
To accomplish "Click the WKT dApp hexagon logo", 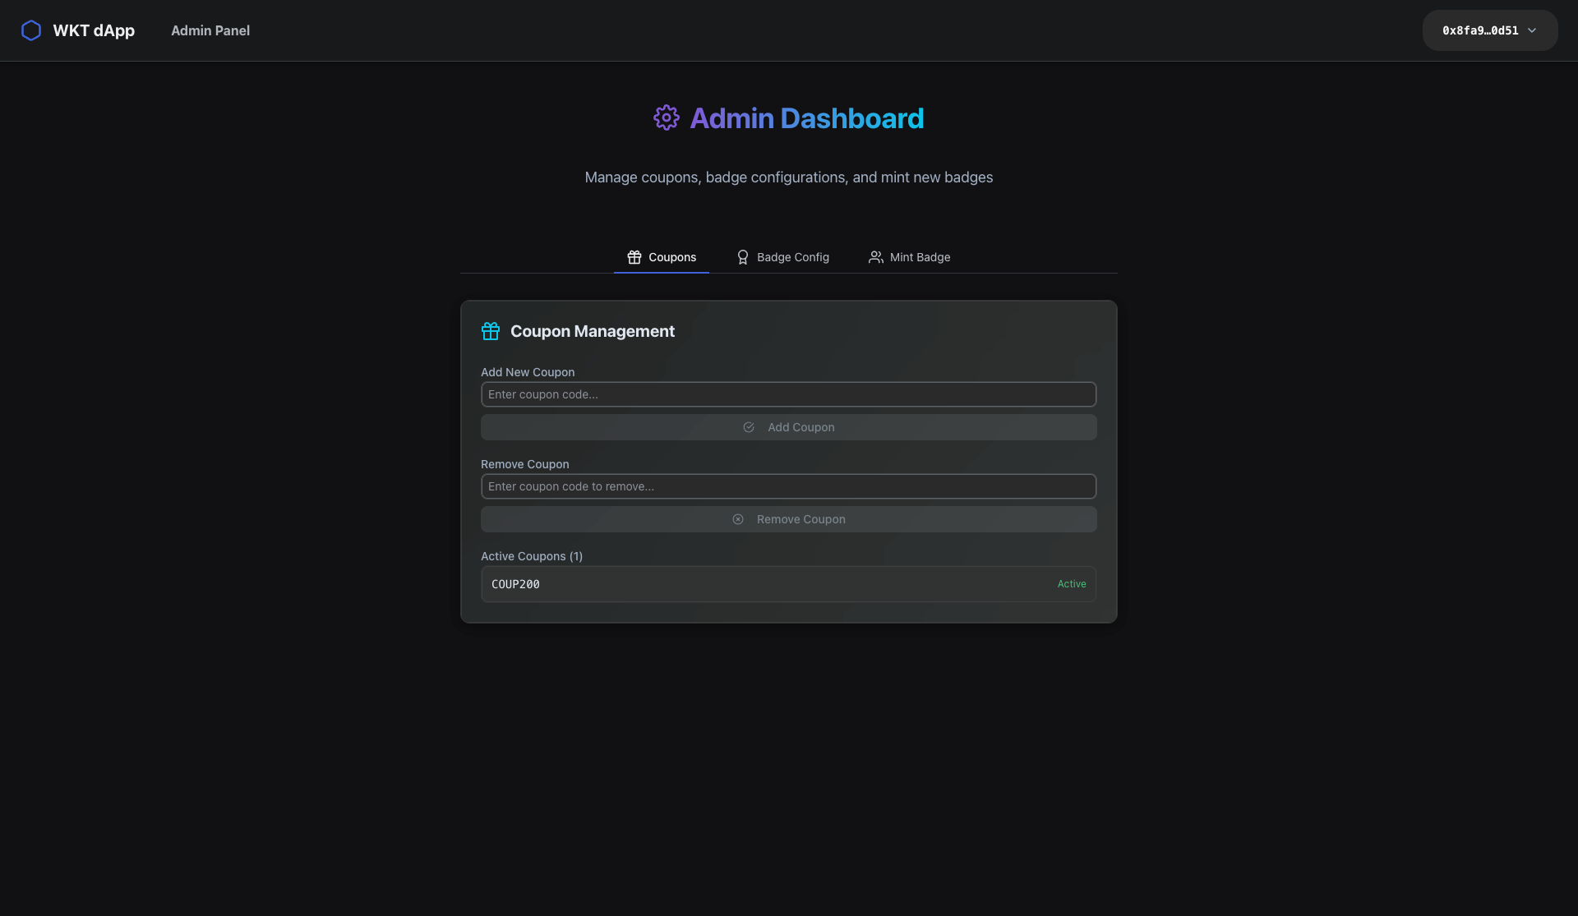I will [30, 30].
